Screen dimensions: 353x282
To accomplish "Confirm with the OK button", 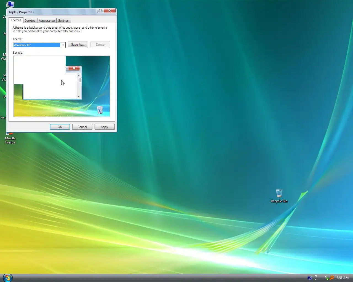I will click(x=60, y=127).
